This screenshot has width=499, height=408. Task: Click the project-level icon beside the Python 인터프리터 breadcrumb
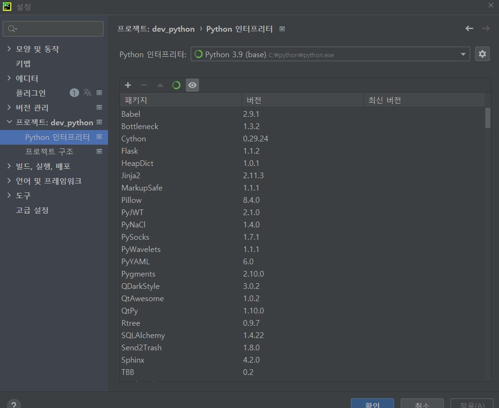[x=282, y=29]
